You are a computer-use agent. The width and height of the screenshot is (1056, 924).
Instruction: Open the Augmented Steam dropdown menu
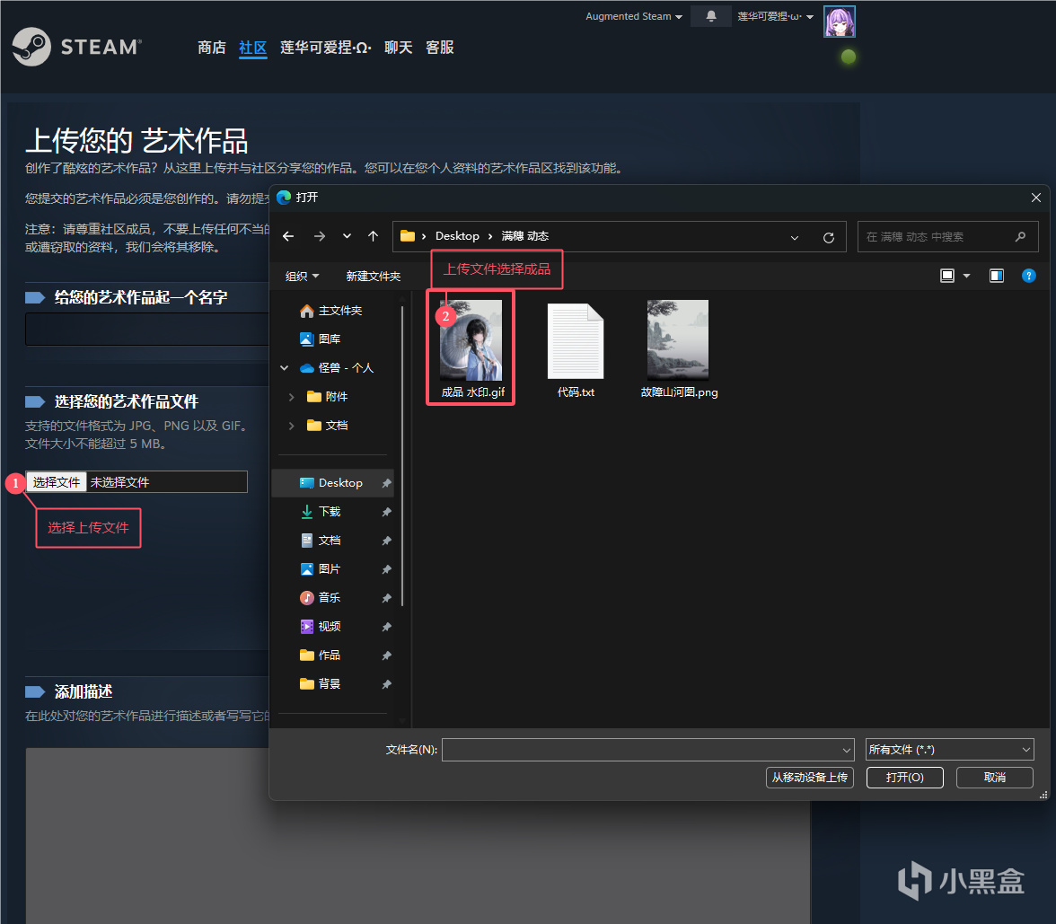(634, 16)
